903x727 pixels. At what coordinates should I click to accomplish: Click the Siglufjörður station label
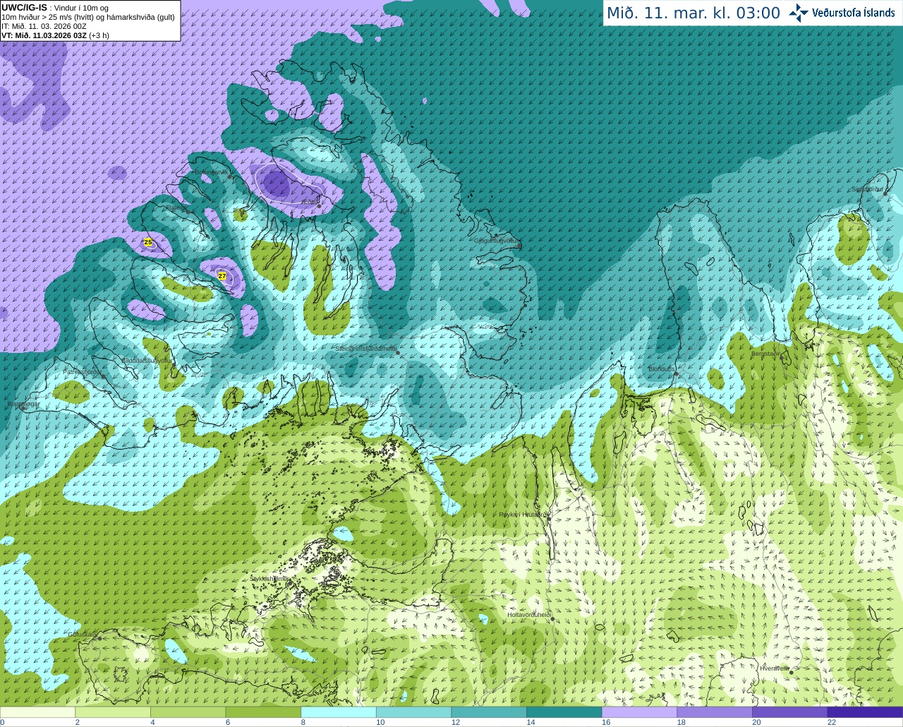tap(868, 189)
